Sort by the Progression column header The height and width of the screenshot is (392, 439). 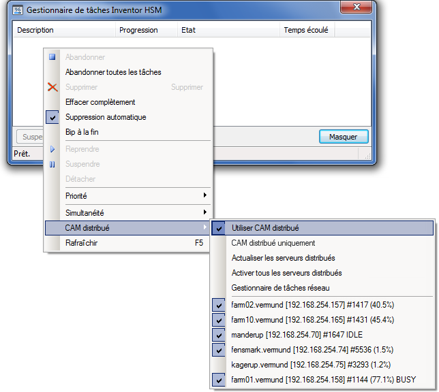point(147,30)
